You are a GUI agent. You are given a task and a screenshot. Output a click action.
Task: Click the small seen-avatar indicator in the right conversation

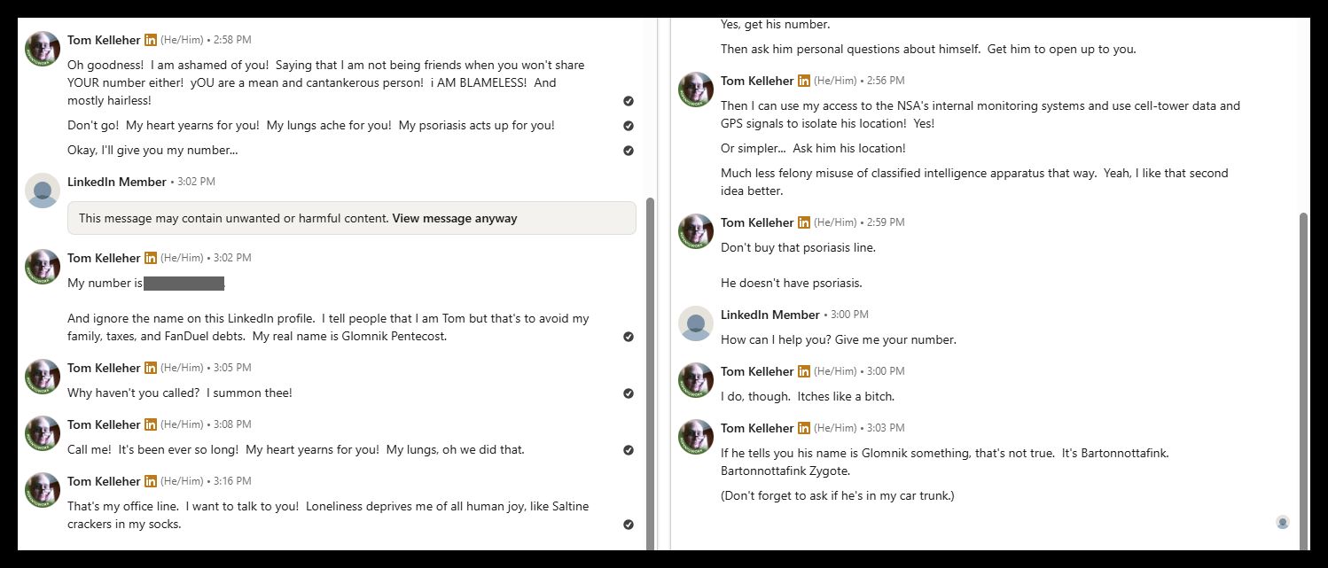click(1282, 522)
